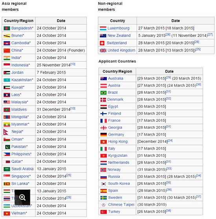Click the Bangladesh flag icon
The image size is (216, 219).
tap(7, 28)
